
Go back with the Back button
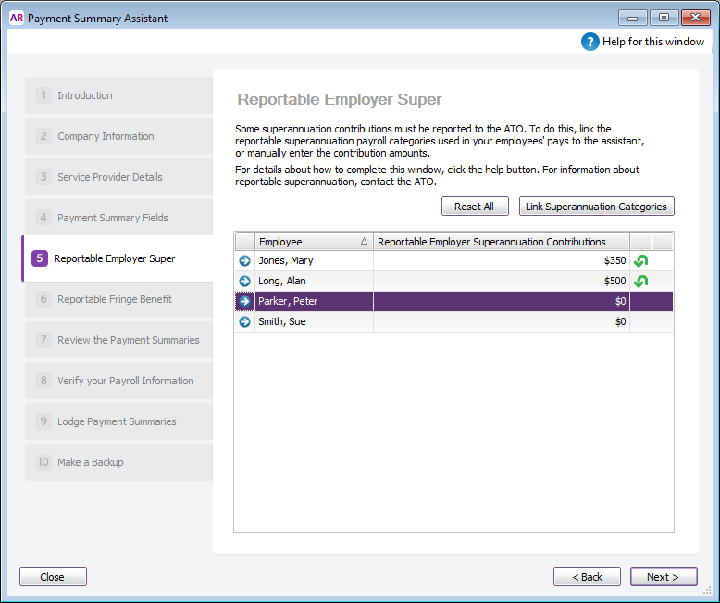[x=587, y=577]
